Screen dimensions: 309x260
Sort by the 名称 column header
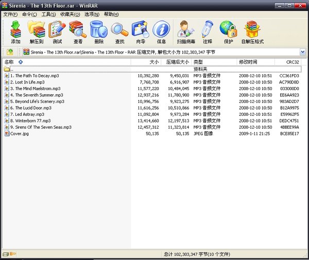tap(66, 62)
